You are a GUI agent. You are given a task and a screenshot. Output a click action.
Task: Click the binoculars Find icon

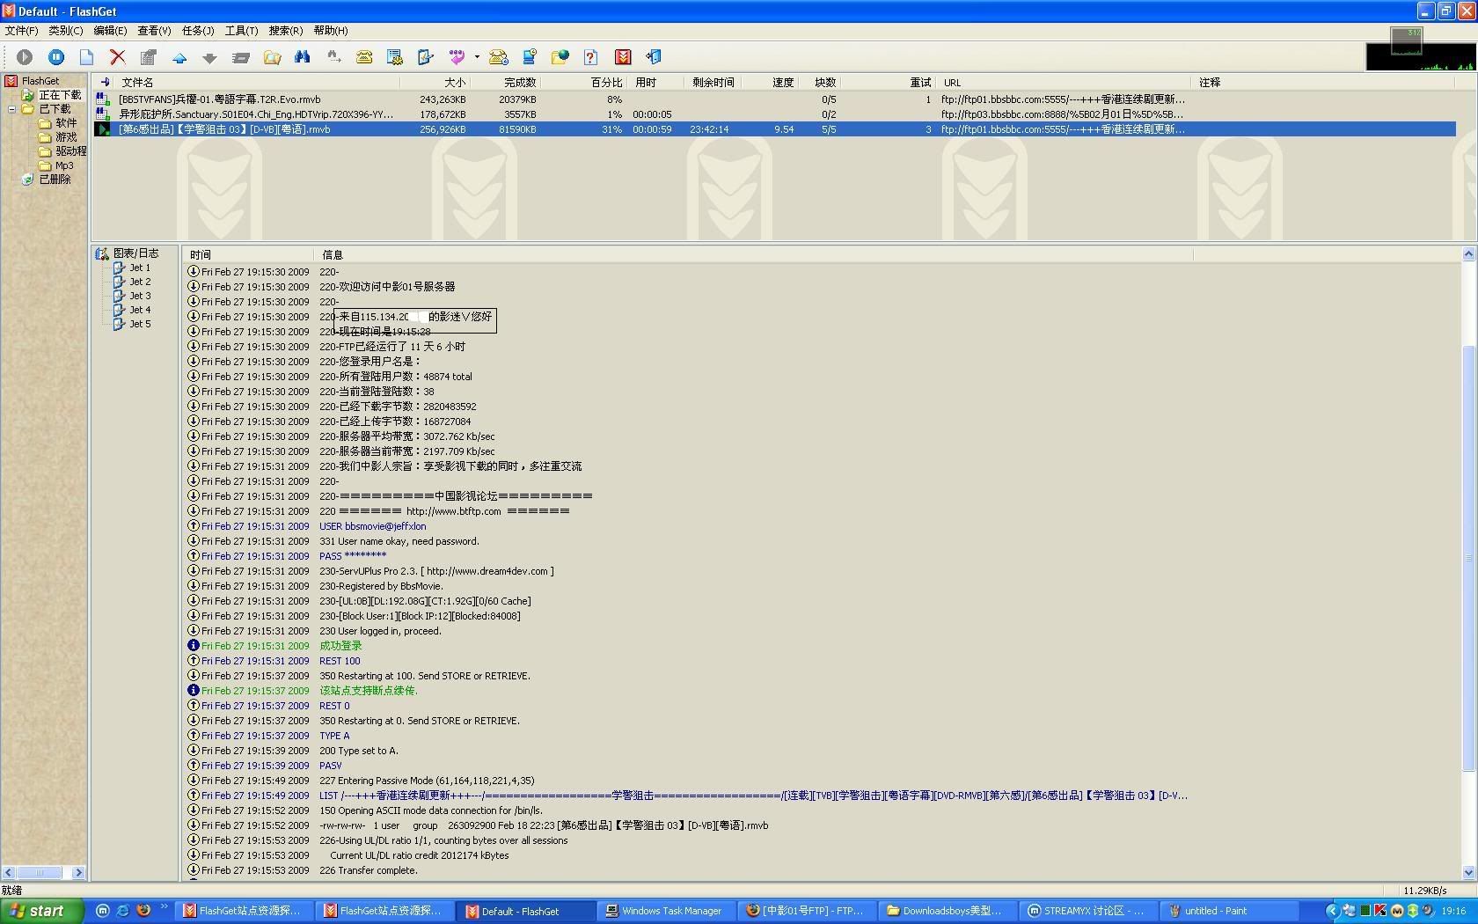(x=303, y=57)
